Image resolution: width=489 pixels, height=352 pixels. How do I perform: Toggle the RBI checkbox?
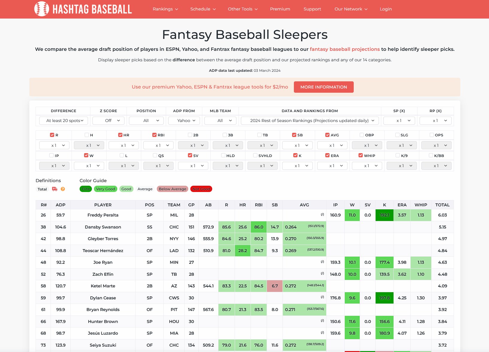(x=154, y=135)
